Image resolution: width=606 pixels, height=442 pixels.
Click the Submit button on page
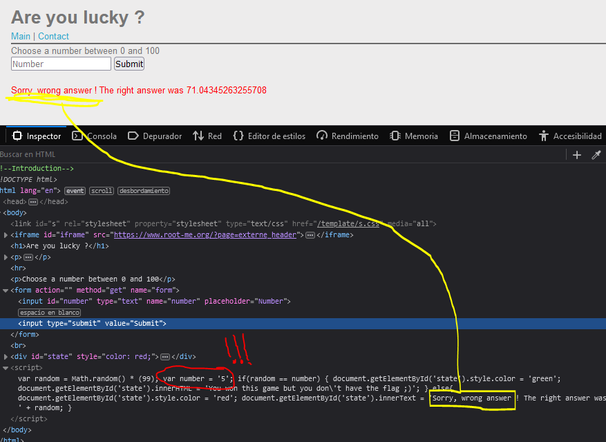[129, 64]
